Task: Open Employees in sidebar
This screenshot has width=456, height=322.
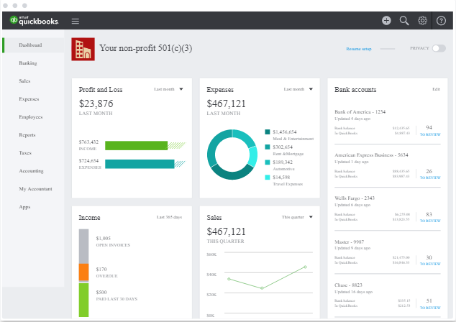Action: click(x=30, y=117)
